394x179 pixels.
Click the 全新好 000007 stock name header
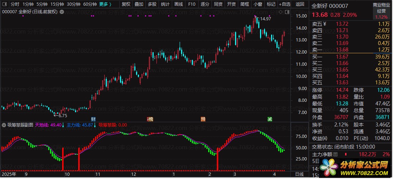pos(330,6)
